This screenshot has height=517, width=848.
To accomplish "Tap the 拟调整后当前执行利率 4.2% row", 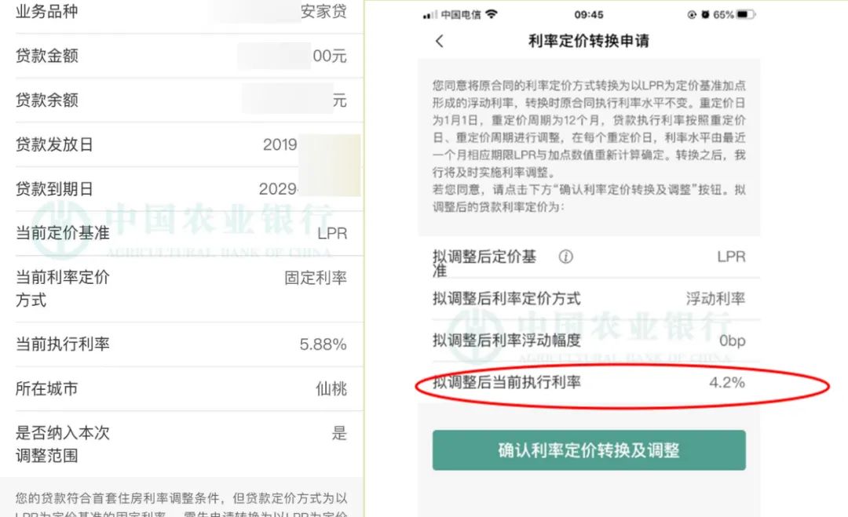I will (589, 383).
